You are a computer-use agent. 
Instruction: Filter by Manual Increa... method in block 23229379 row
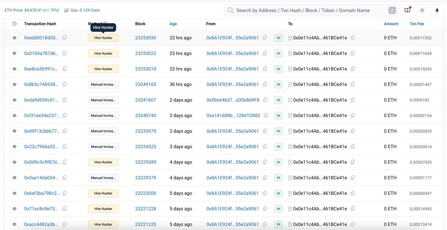(103, 178)
